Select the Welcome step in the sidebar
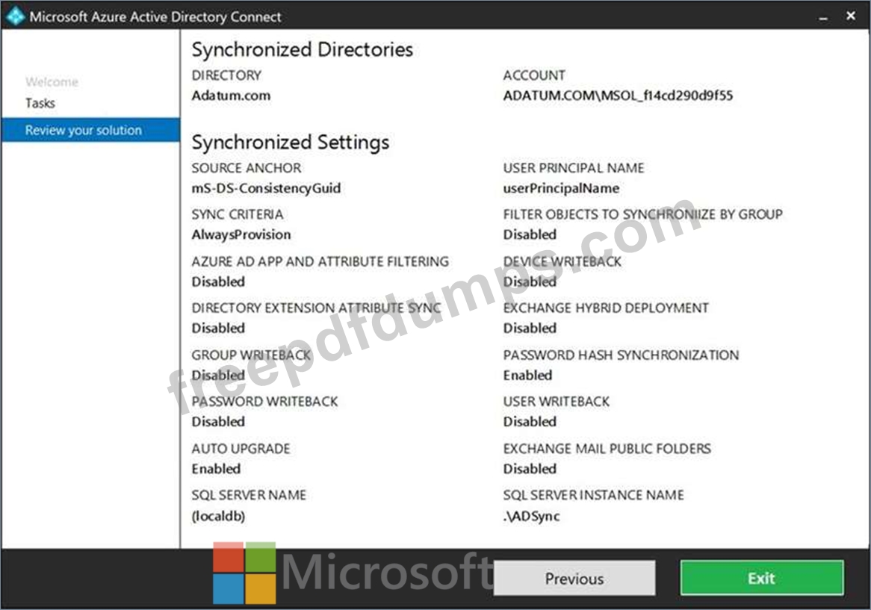Viewport: 871px width, 610px height. pos(52,82)
